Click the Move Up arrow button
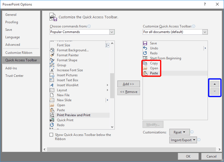224x162 pixels. [x=215, y=84]
